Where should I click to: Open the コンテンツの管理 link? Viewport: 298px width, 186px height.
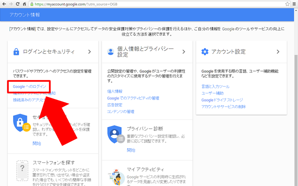(x=121, y=112)
